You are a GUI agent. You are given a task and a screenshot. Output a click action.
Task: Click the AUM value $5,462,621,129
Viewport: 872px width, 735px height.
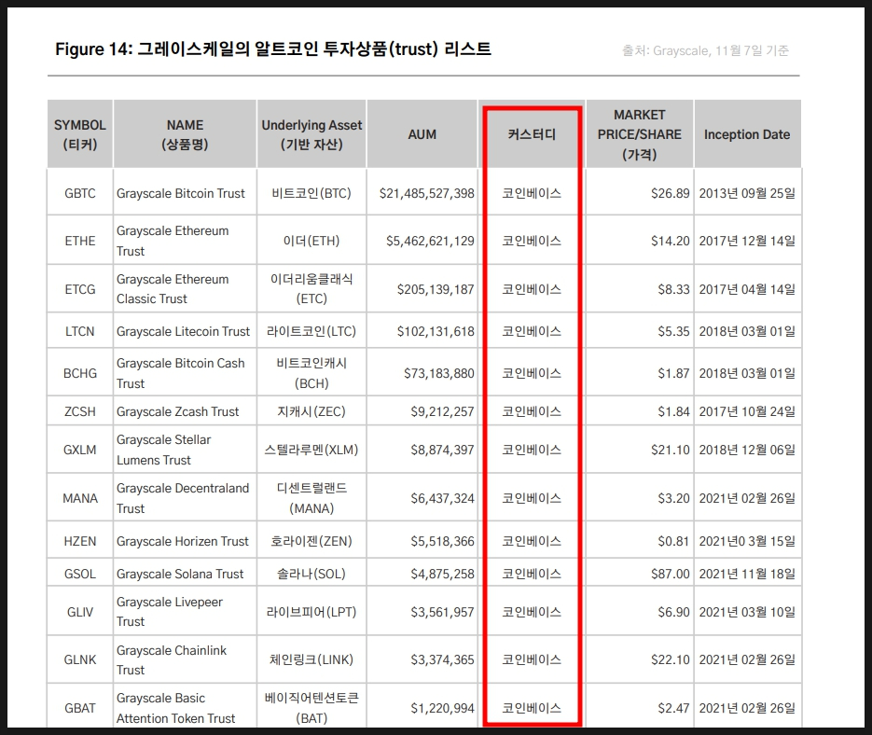(430, 241)
